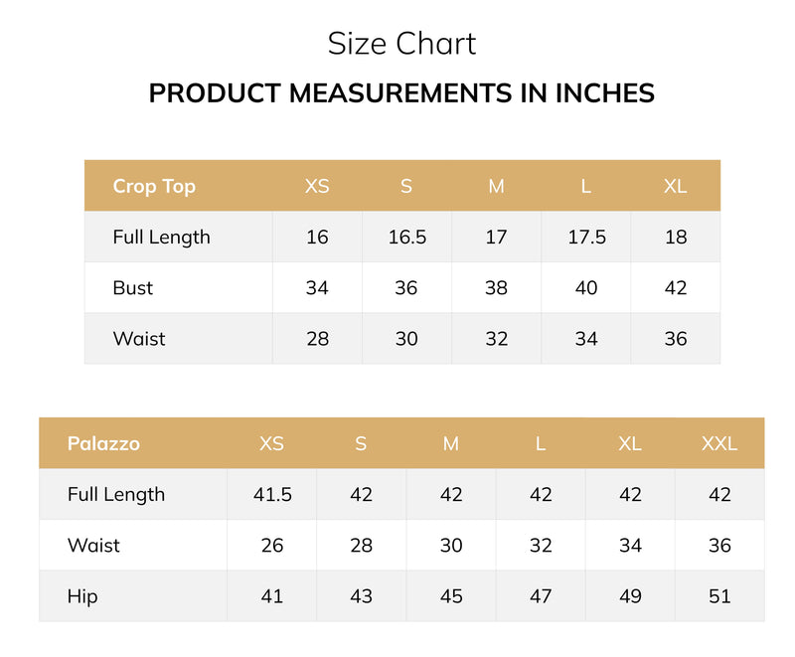The width and height of the screenshot is (795, 657).
Task: Click the Product Measurements in Inches heading
Action: click(x=401, y=93)
